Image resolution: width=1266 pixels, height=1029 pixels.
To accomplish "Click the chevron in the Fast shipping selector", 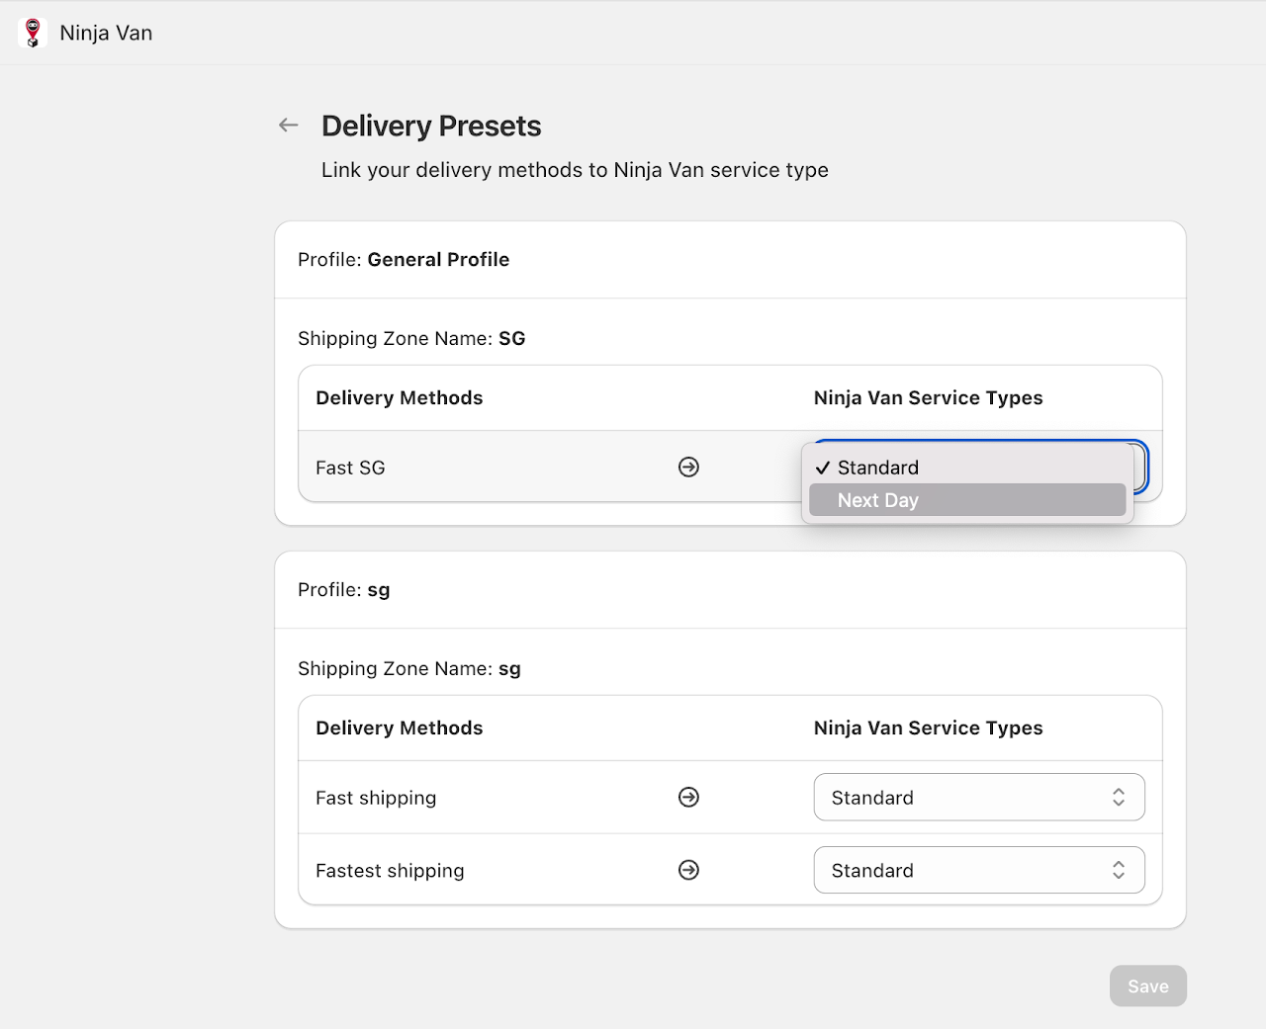I will (1118, 798).
